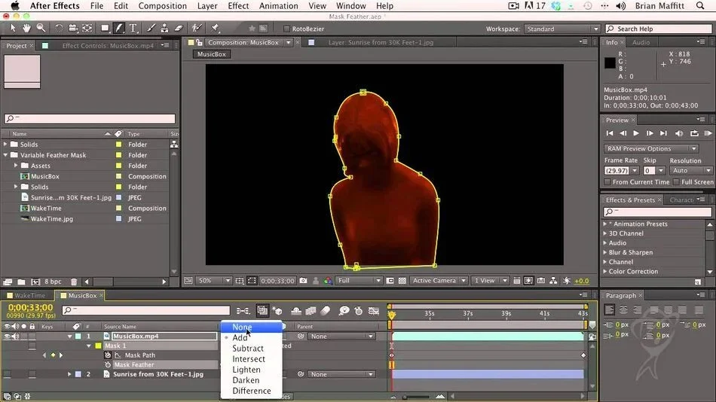Select the Hand tool
This screenshot has width=716, height=402.
pyautogui.click(x=26, y=29)
